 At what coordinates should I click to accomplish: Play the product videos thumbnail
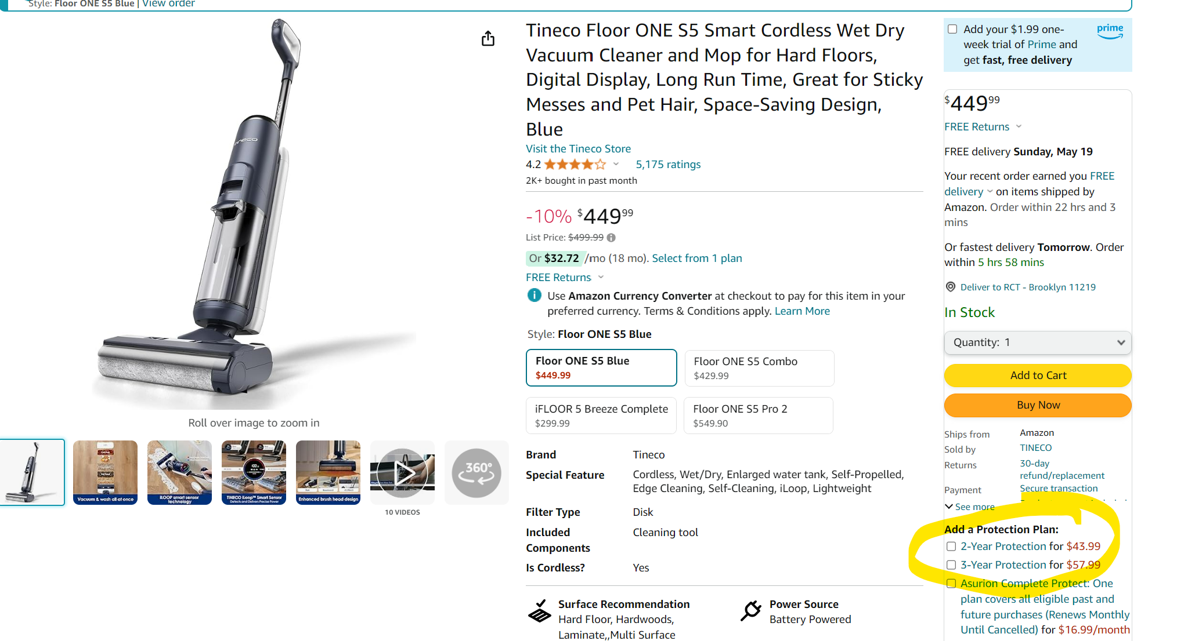click(x=402, y=472)
